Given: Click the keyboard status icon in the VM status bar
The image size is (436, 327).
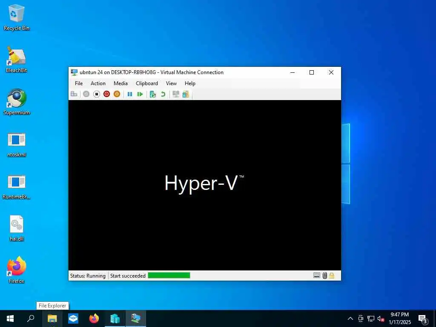Looking at the screenshot, I should 317,275.
